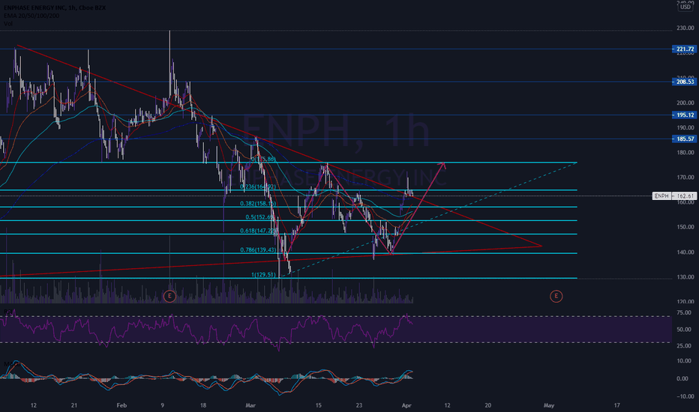
Task: Click the −10.00 MACD scale value
Action: pyautogui.click(x=685, y=396)
